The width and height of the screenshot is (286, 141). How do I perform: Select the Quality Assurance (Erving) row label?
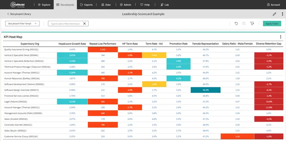click(x=21, y=49)
